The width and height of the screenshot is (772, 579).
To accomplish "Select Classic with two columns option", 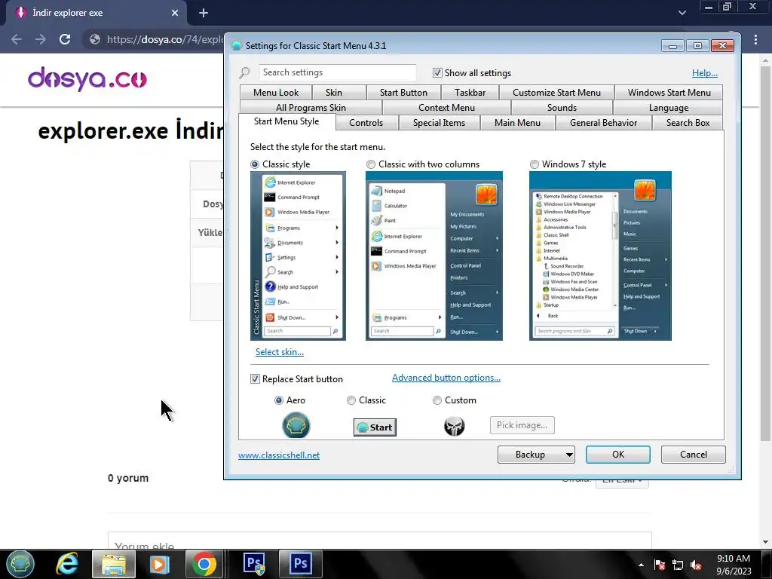I will (x=370, y=164).
